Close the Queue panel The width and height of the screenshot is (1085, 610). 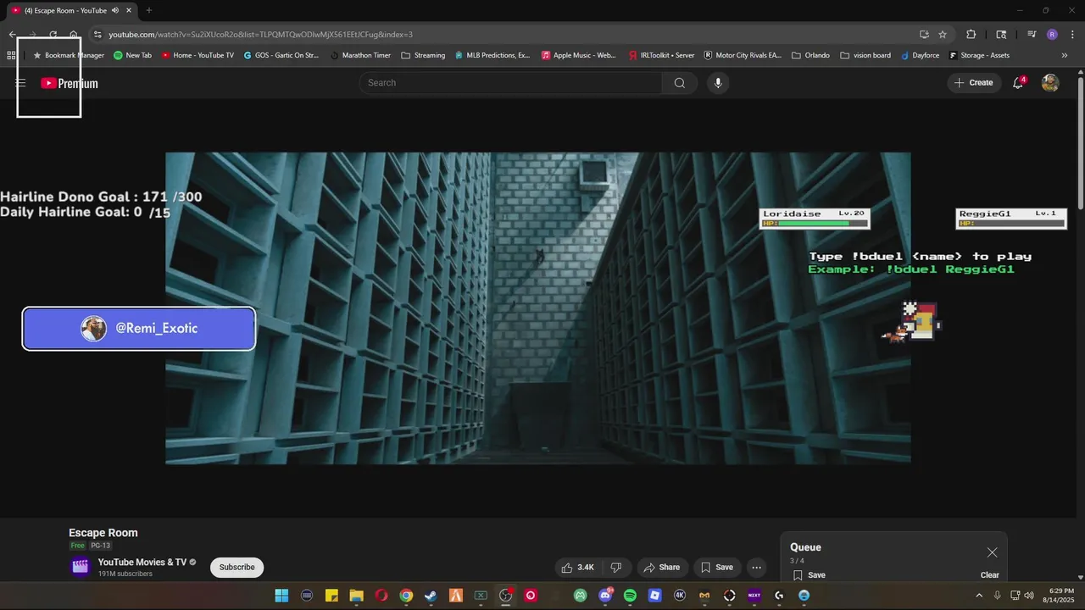coord(992,552)
